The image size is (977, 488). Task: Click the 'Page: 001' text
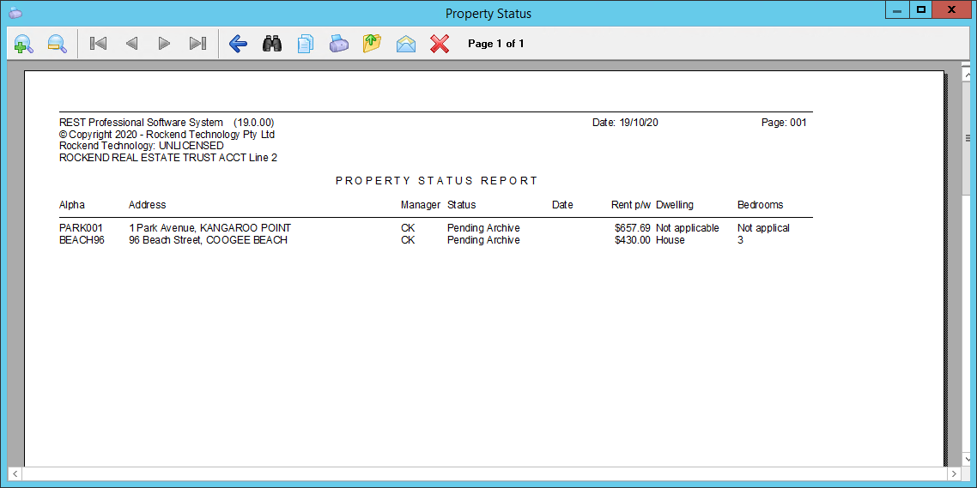(x=784, y=123)
